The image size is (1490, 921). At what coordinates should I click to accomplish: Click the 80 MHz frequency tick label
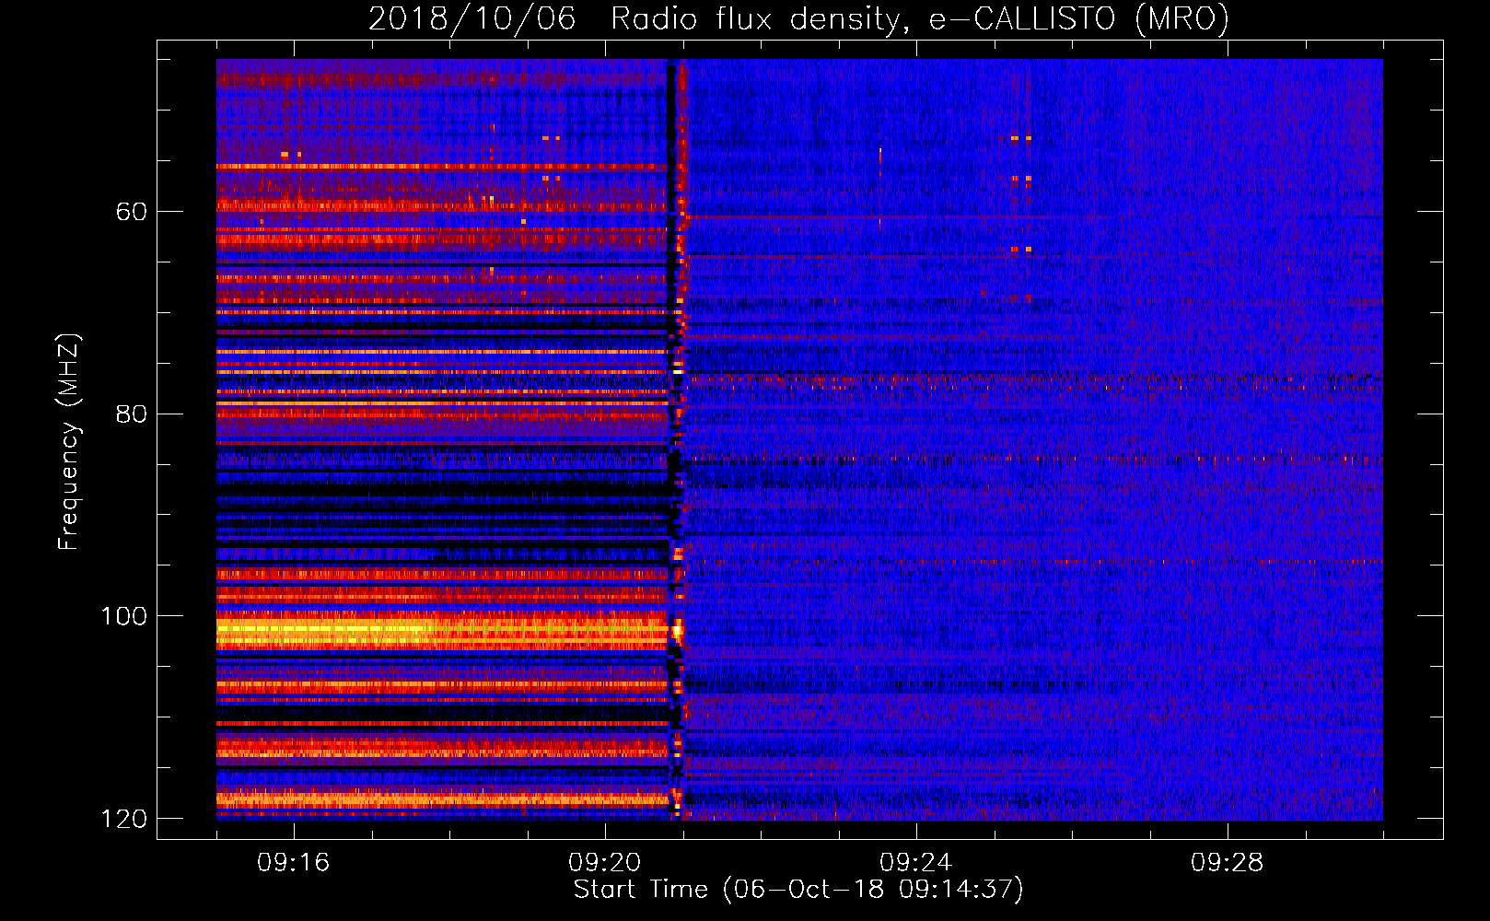pos(132,414)
